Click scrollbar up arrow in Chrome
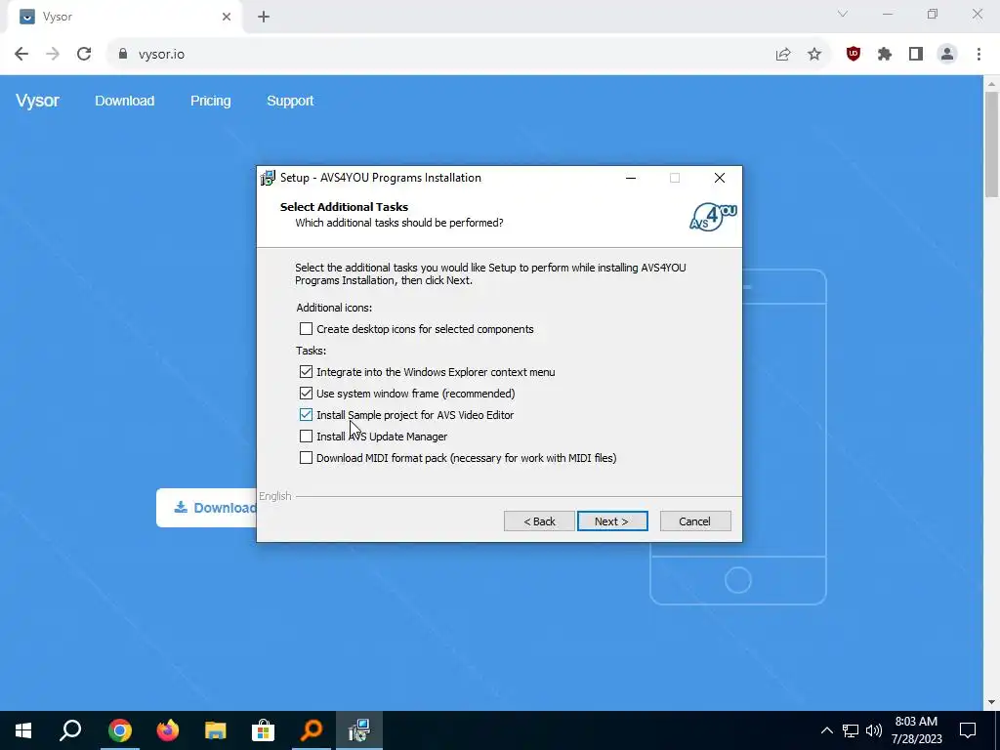The height and width of the screenshot is (750, 1000). 991,84
